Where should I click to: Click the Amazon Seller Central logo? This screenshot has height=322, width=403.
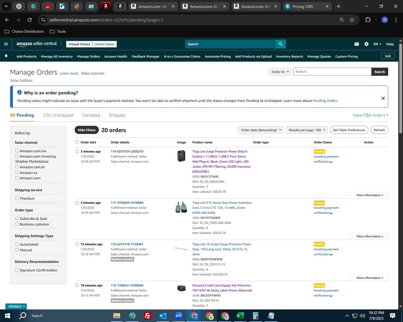pyautogui.click(x=37, y=44)
